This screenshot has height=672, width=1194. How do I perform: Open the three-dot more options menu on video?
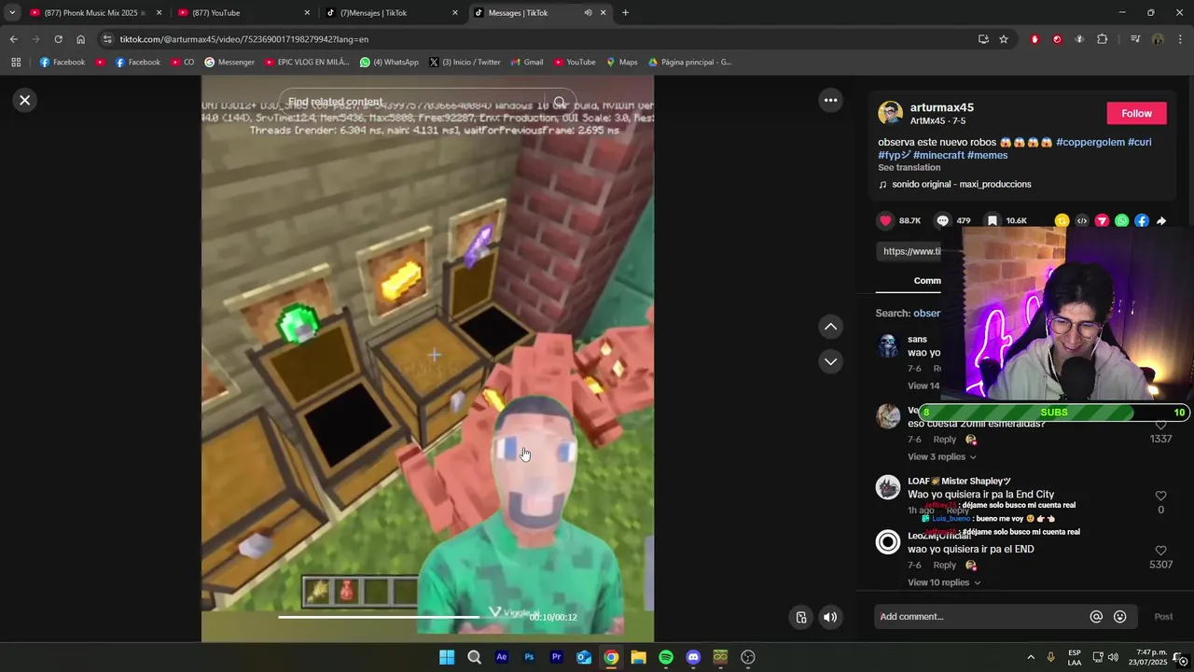coord(830,100)
